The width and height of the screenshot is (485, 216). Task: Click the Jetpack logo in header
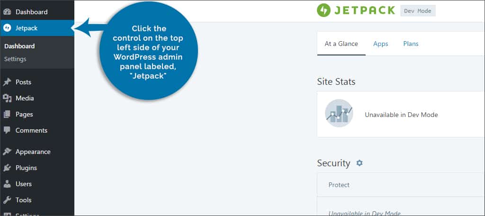pyautogui.click(x=356, y=10)
